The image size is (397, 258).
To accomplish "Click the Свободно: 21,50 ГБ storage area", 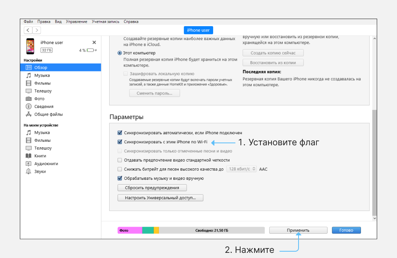I will 212,230.
